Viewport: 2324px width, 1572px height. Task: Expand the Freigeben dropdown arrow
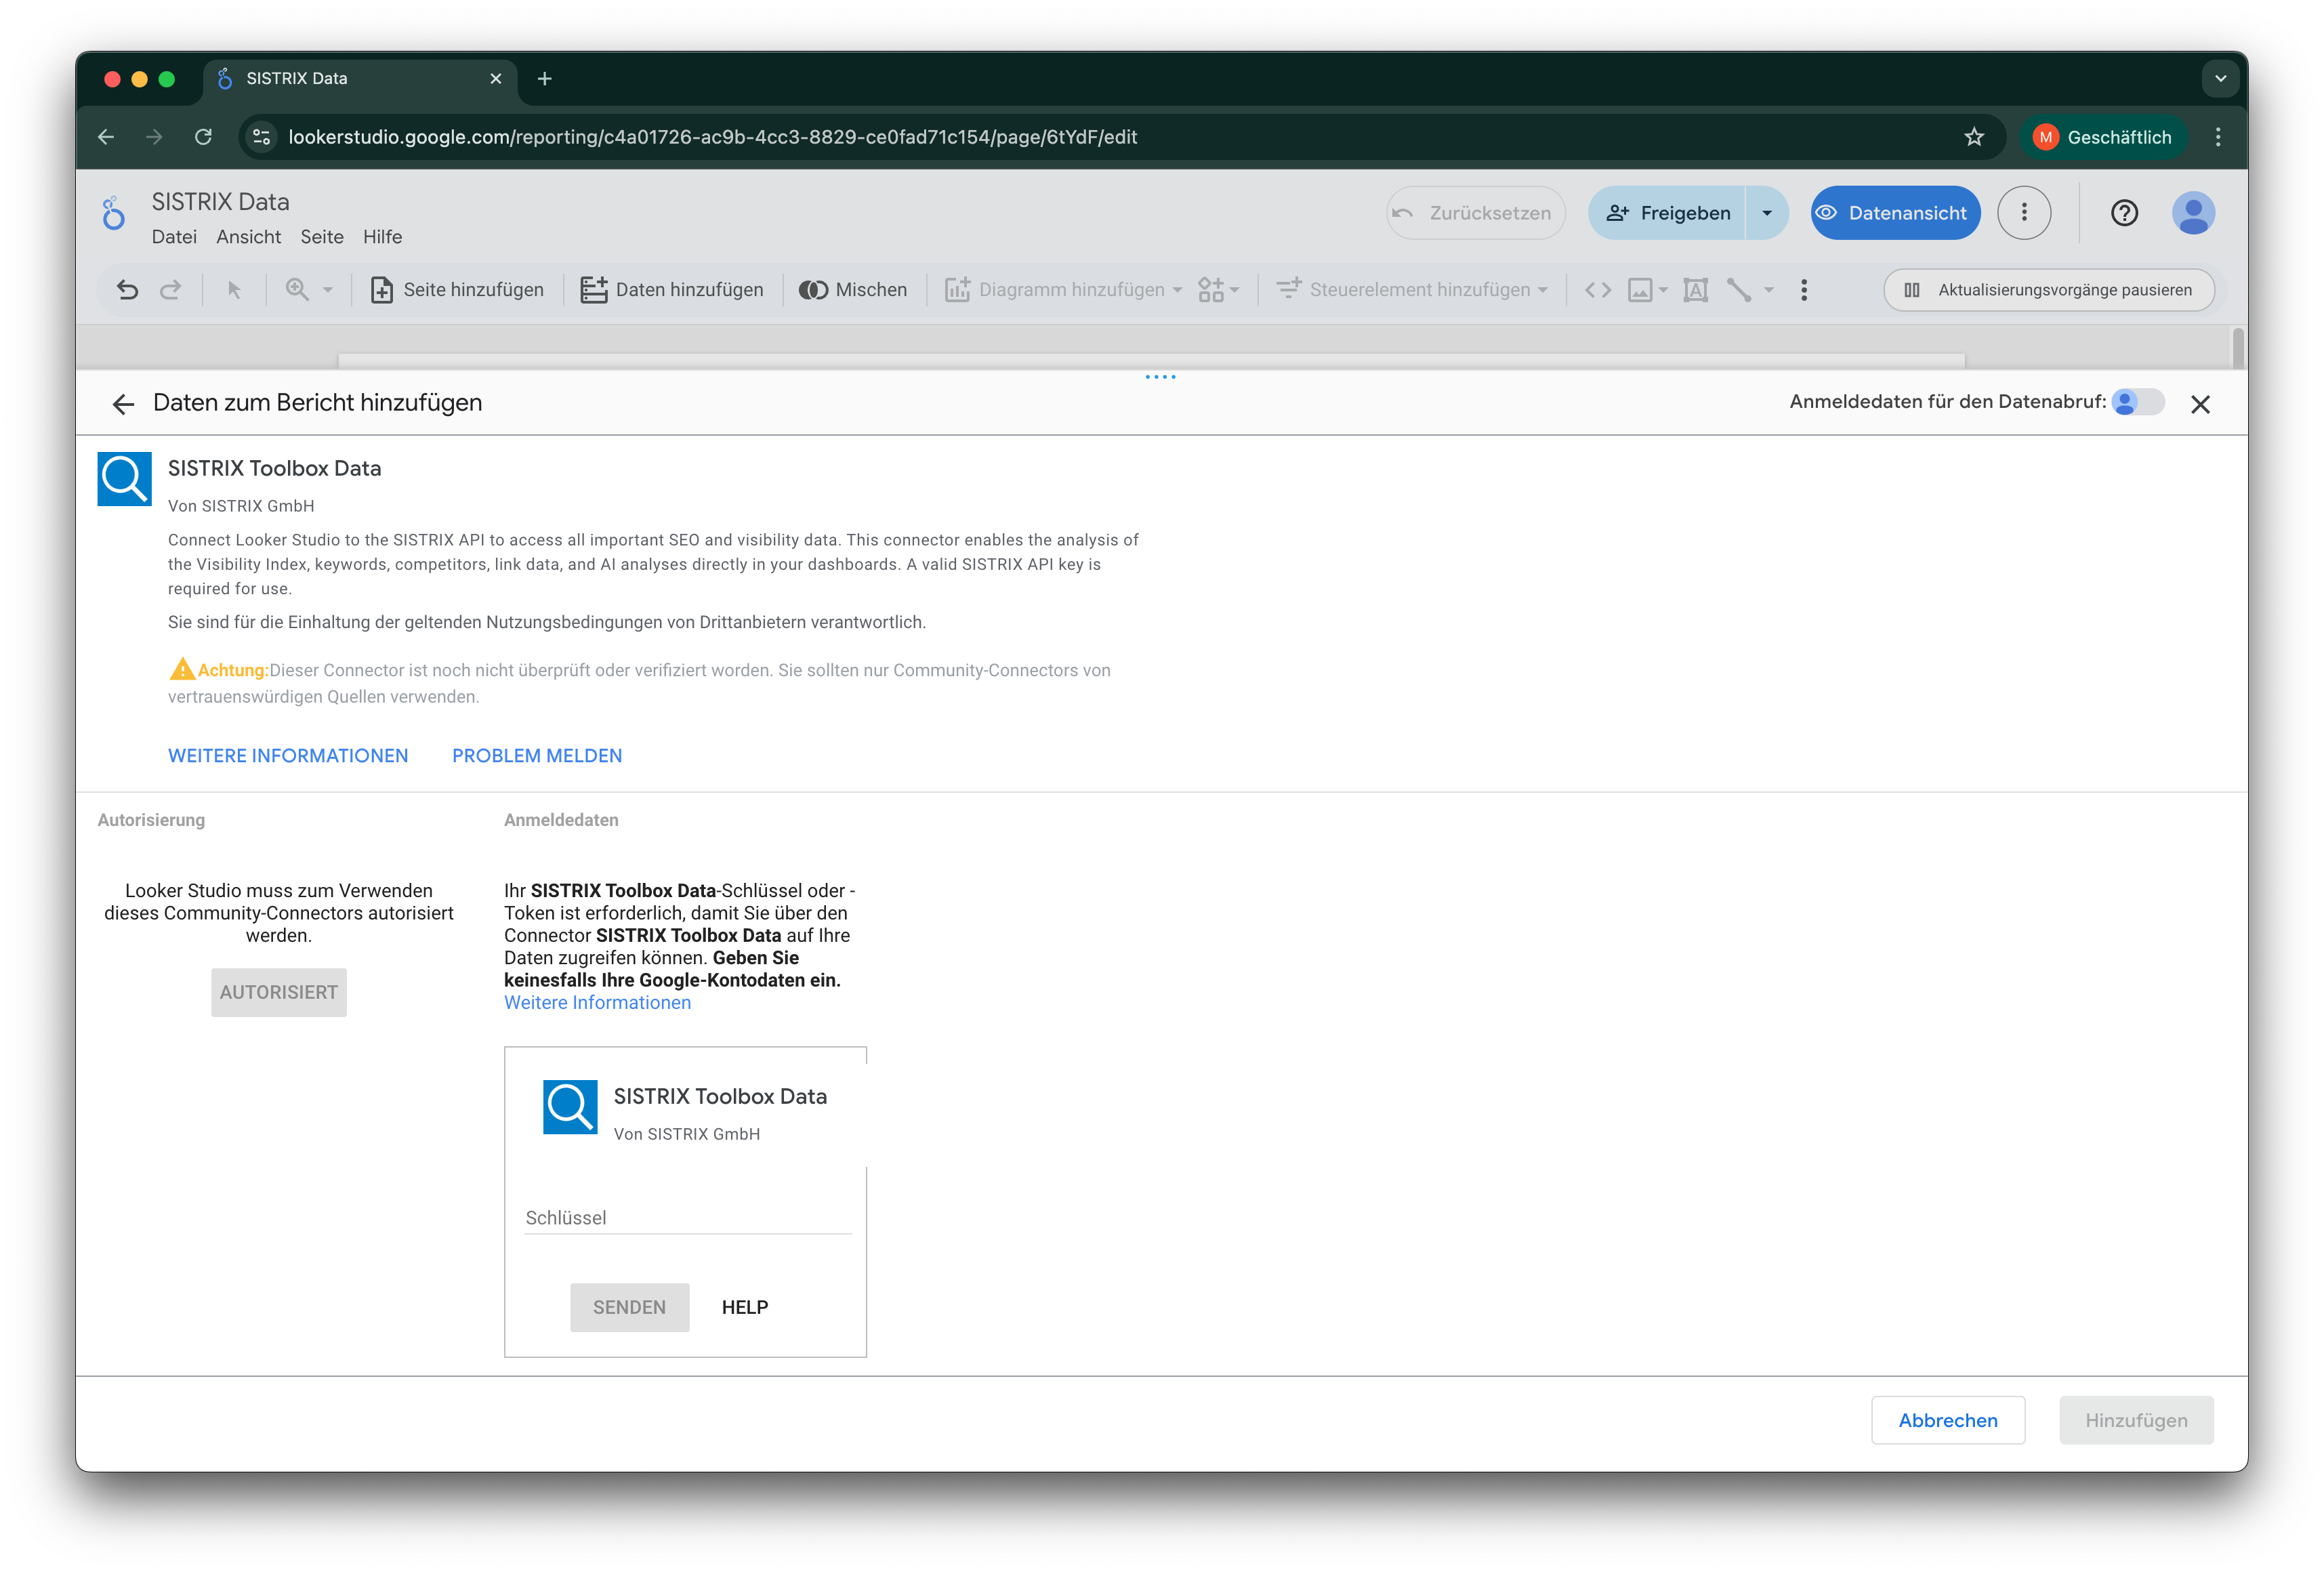coord(1766,213)
